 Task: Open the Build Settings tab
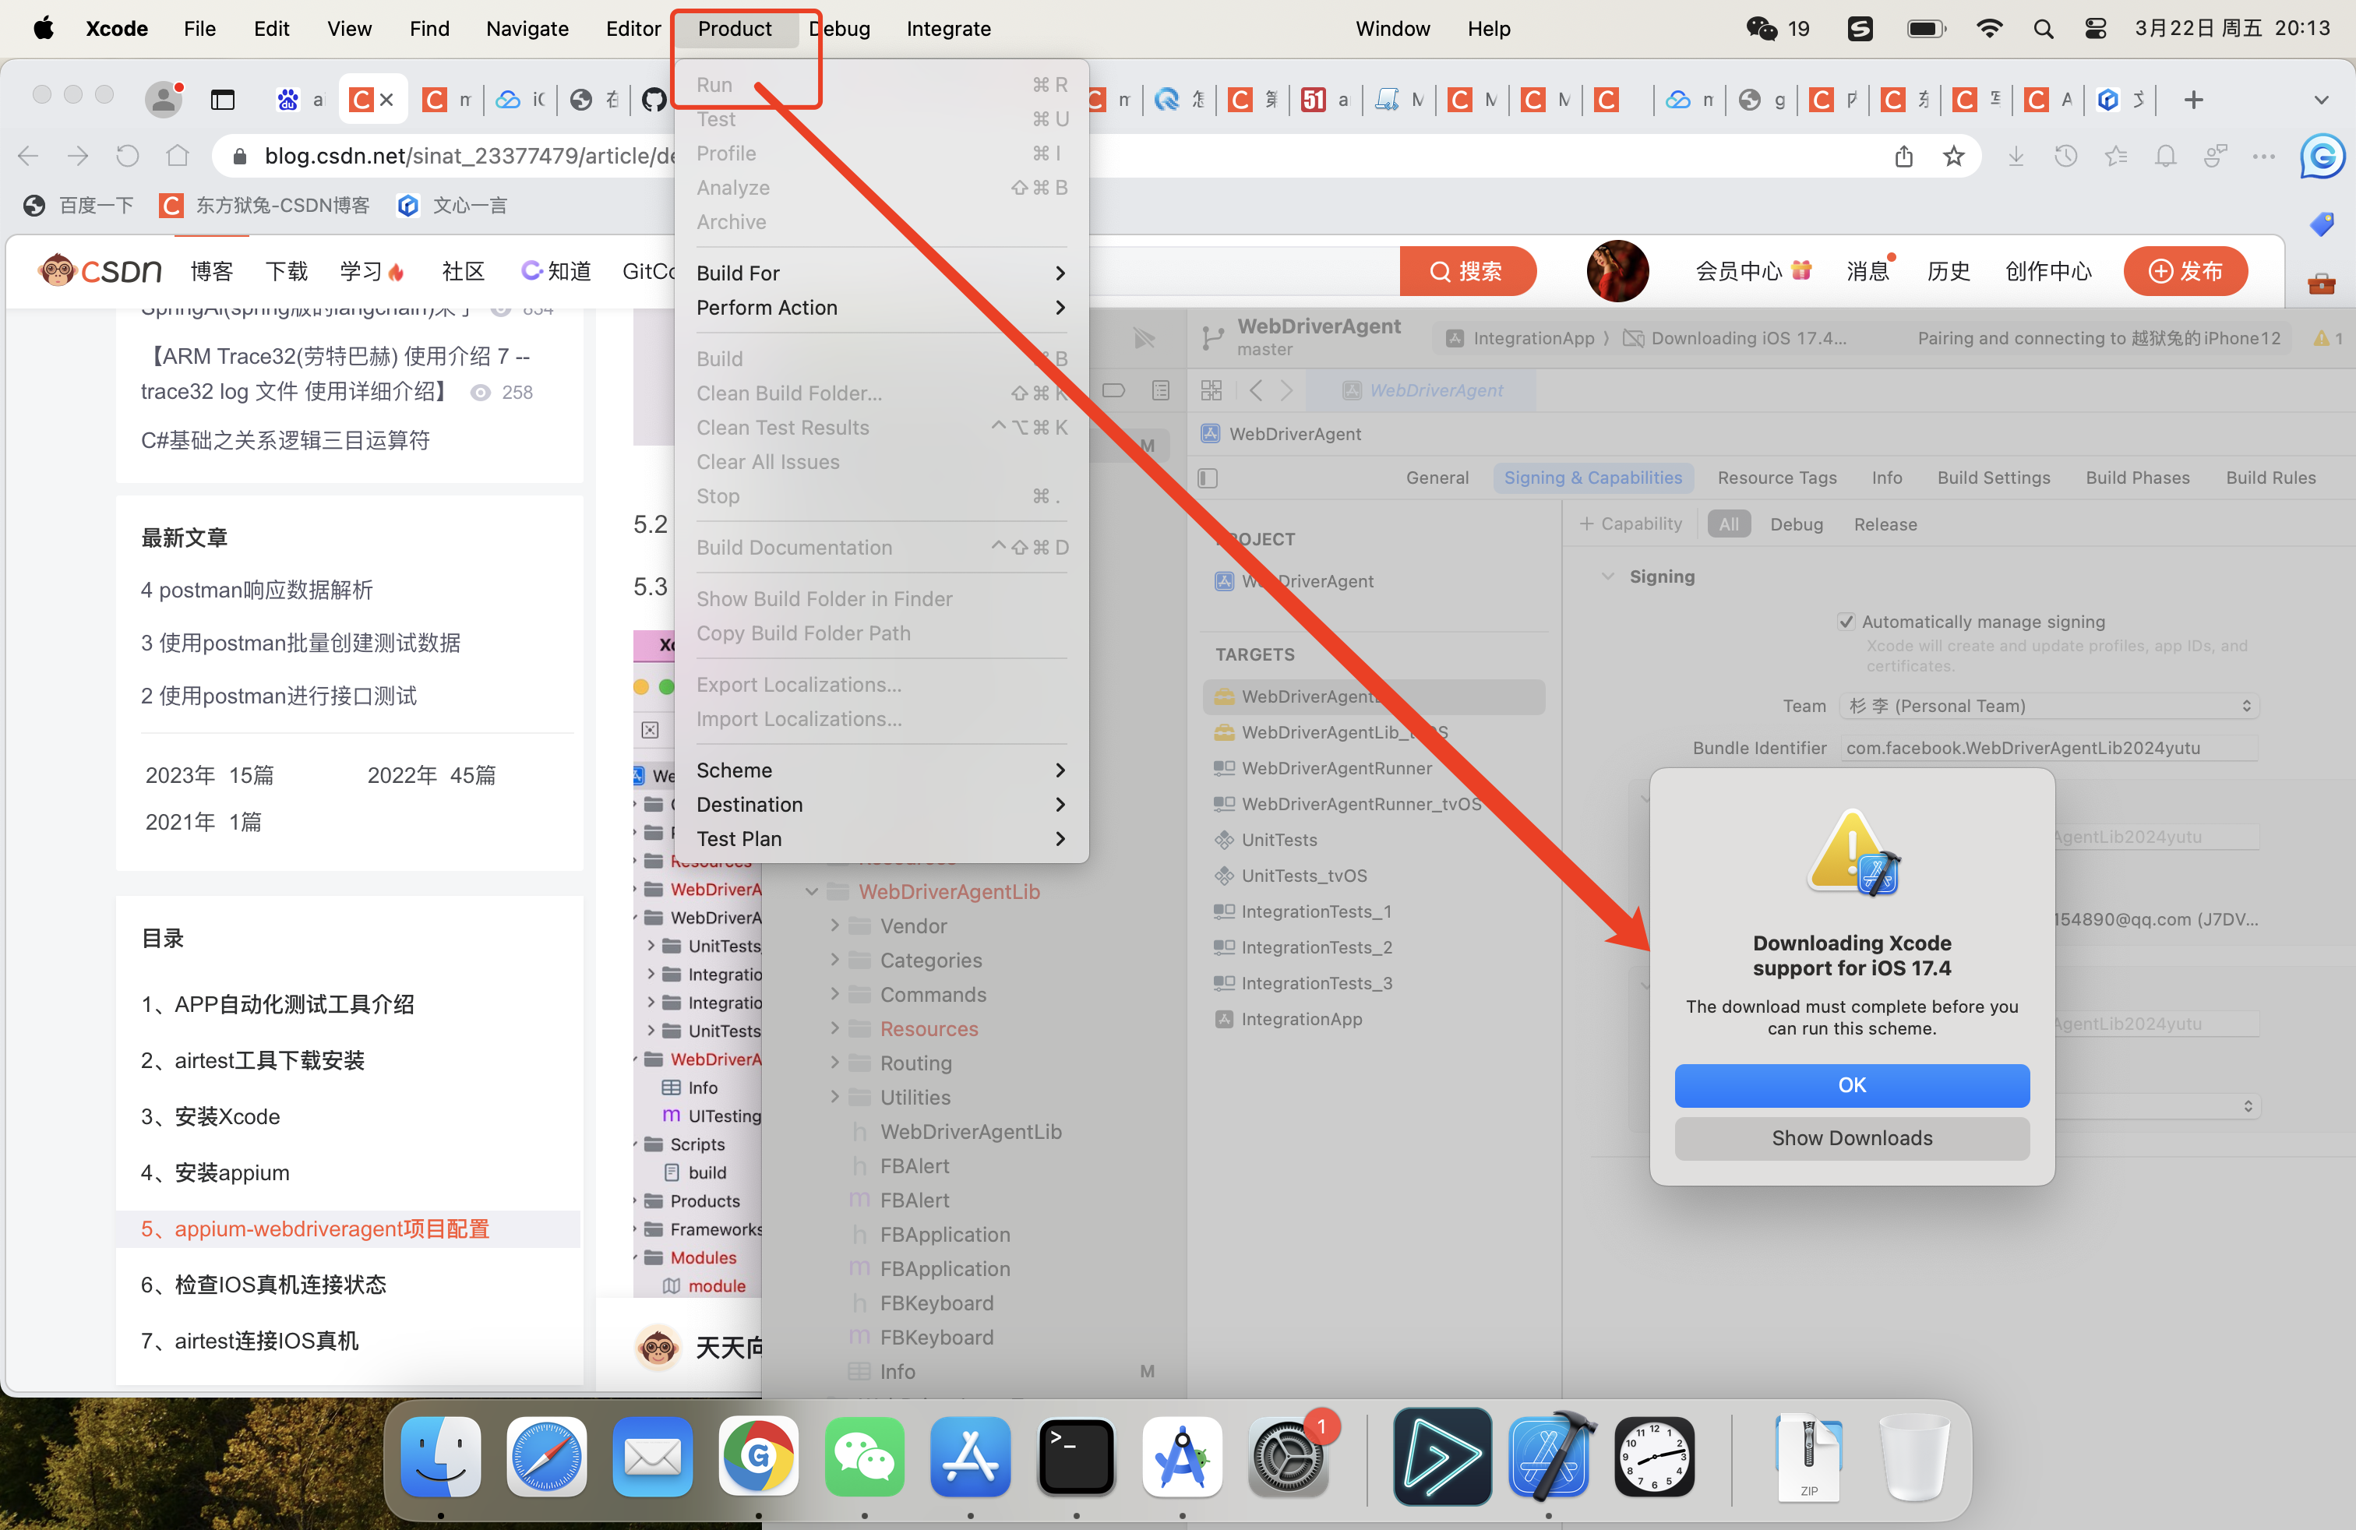click(1994, 478)
